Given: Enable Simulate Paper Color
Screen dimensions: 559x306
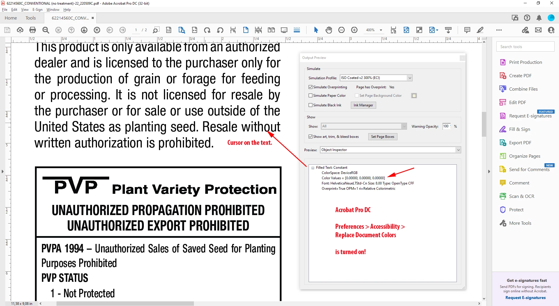Looking at the screenshot, I should pyautogui.click(x=310, y=96).
